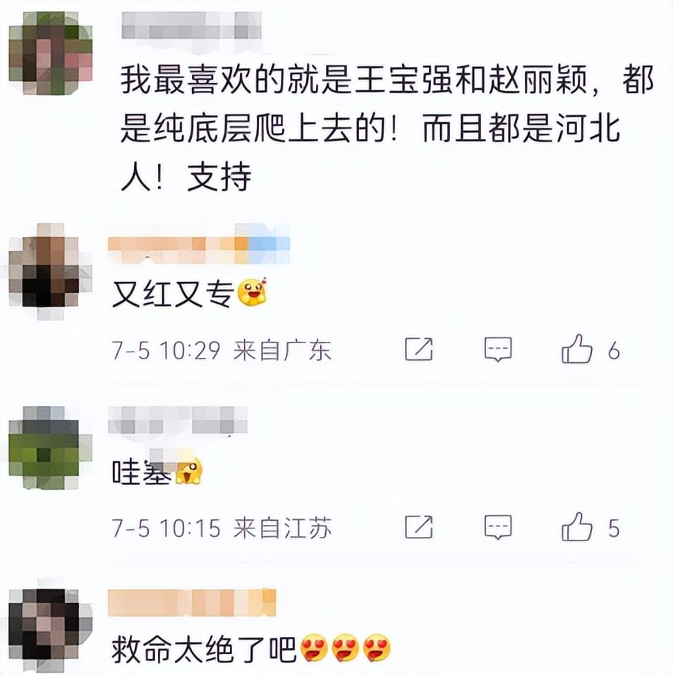The width and height of the screenshot is (673, 675).
Task: Tap the 救命太绝了吧 comment text
Action: pos(203,649)
